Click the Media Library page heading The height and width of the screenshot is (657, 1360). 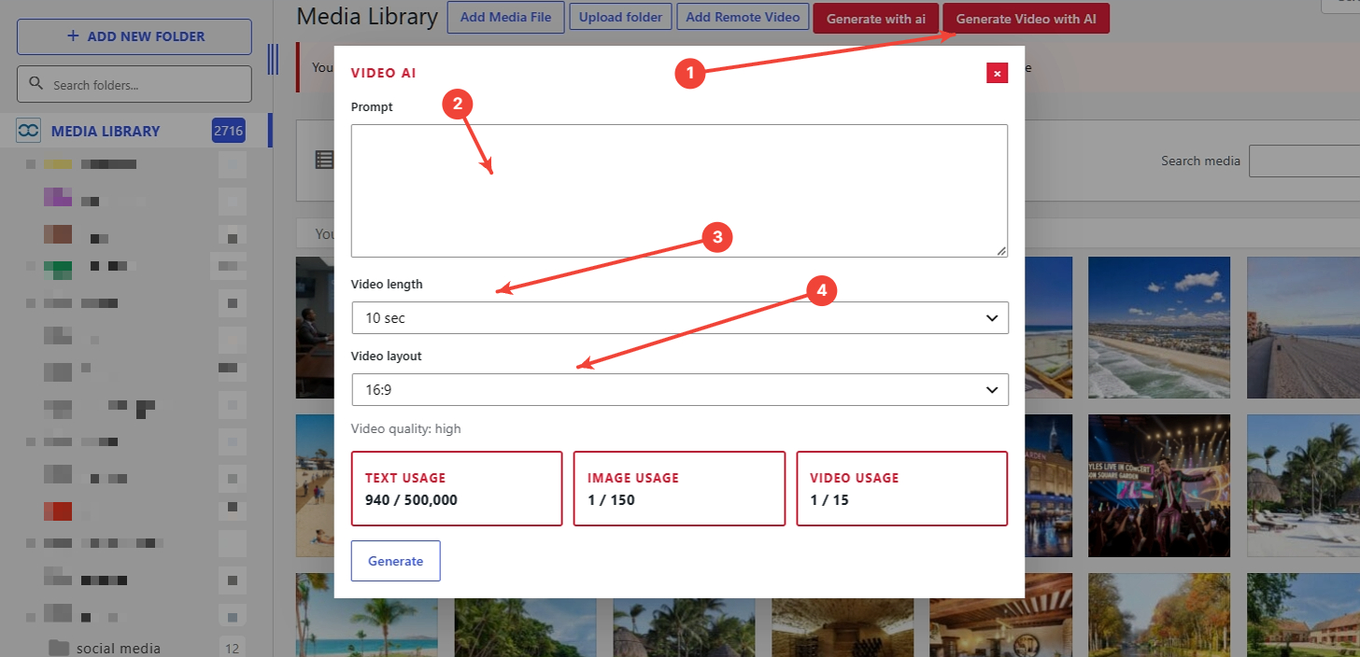(367, 16)
